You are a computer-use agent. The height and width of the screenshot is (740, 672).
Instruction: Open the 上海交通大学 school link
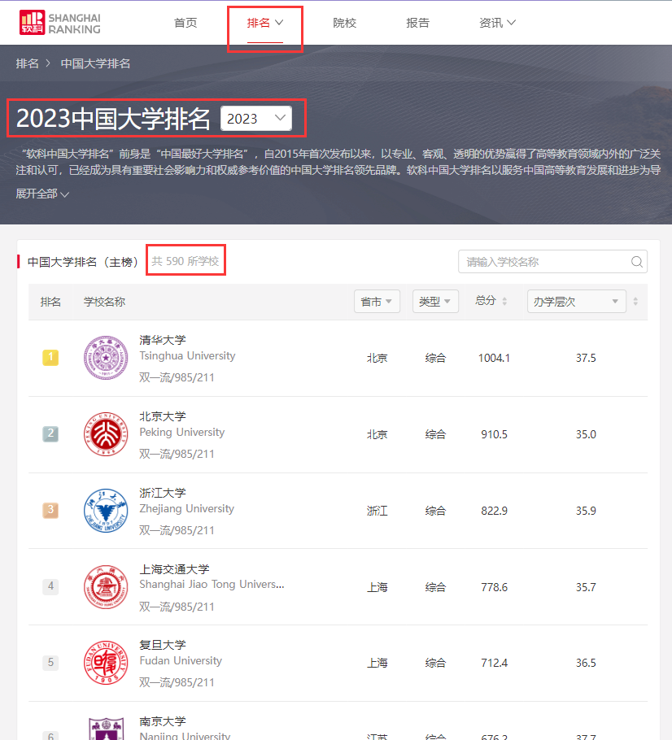174,569
